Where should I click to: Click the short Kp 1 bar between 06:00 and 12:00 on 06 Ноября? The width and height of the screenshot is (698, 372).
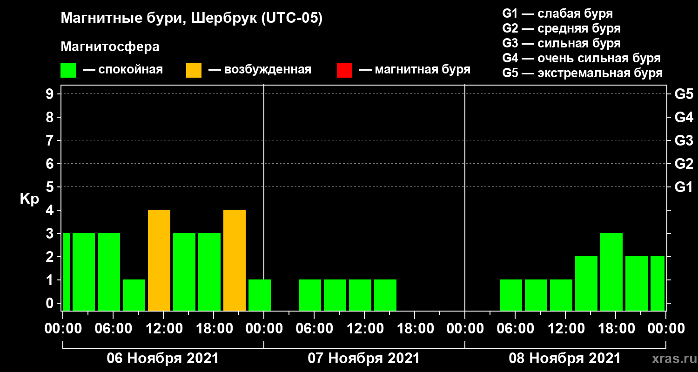coord(134,295)
